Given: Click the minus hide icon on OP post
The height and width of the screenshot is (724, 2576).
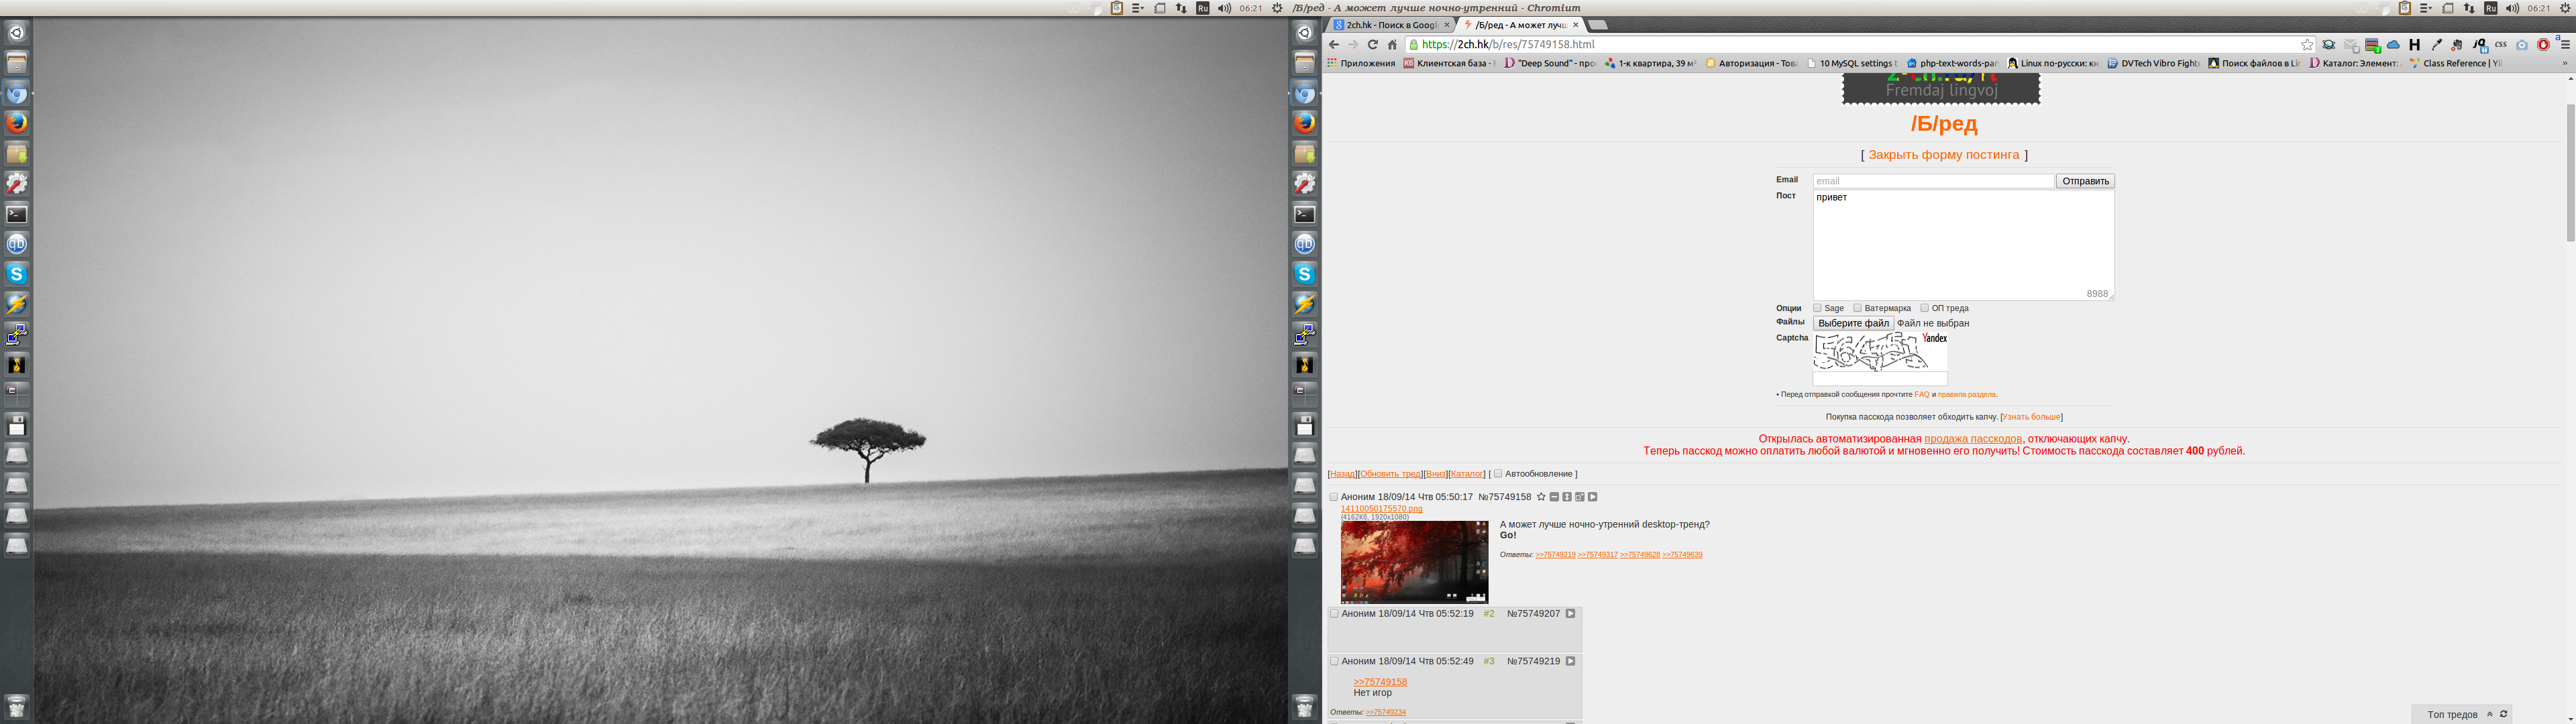Looking at the screenshot, I should (1554, 497).
